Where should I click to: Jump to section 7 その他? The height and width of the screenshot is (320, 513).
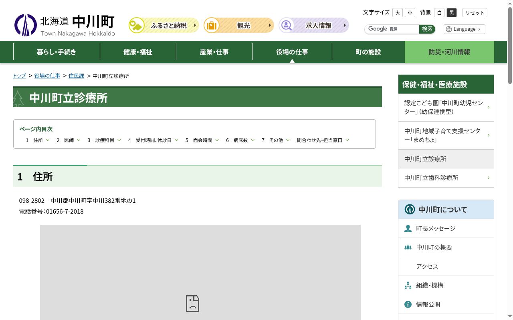click(x=276, y=140)
